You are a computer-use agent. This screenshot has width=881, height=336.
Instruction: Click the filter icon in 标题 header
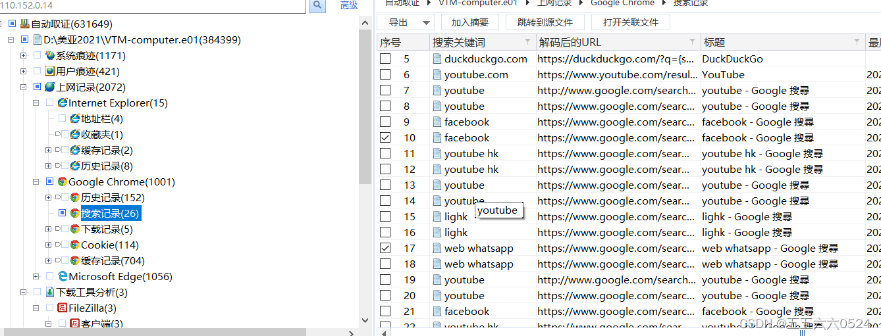(857, 42)
